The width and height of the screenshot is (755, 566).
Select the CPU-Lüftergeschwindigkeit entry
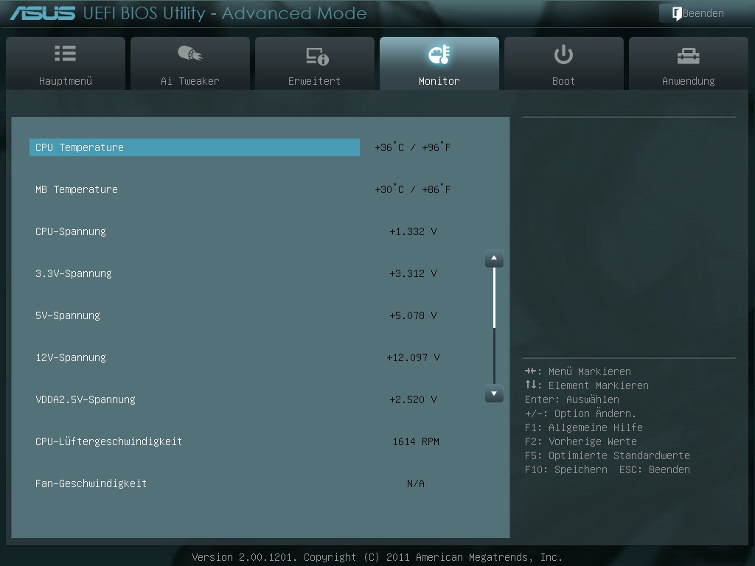point(109,441)
